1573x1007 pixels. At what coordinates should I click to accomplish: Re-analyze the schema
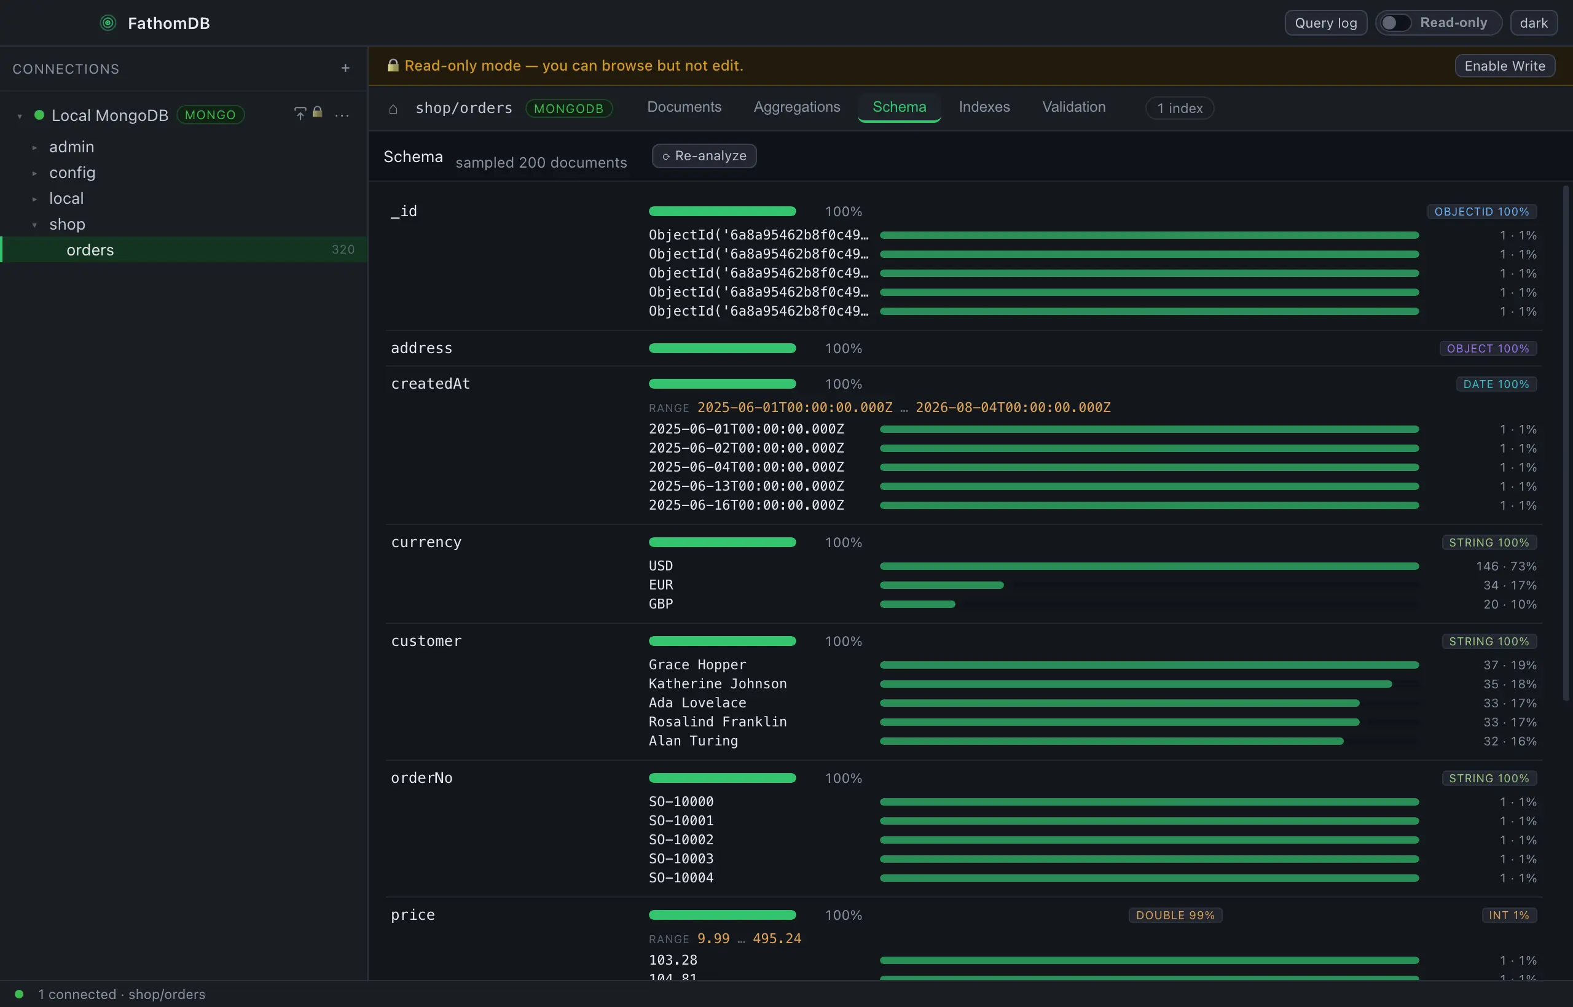[x=704, y=155]
